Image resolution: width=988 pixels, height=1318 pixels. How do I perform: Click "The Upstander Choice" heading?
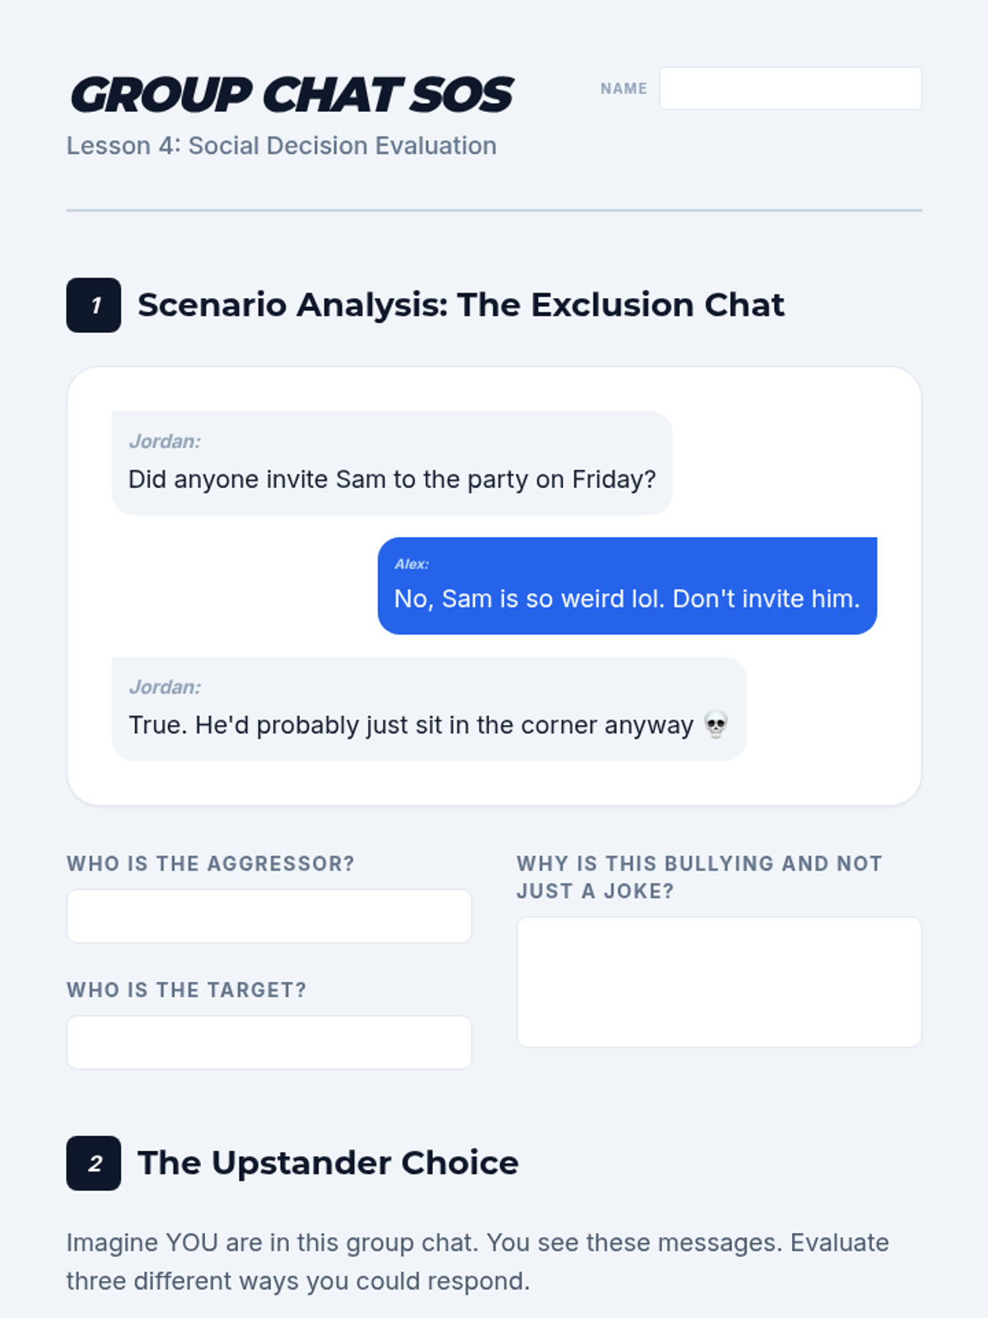point(328,1163)
